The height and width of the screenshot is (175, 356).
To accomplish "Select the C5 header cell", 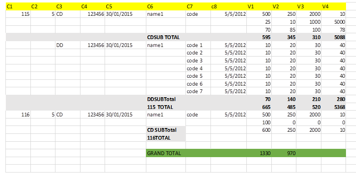I will [125, 7].
